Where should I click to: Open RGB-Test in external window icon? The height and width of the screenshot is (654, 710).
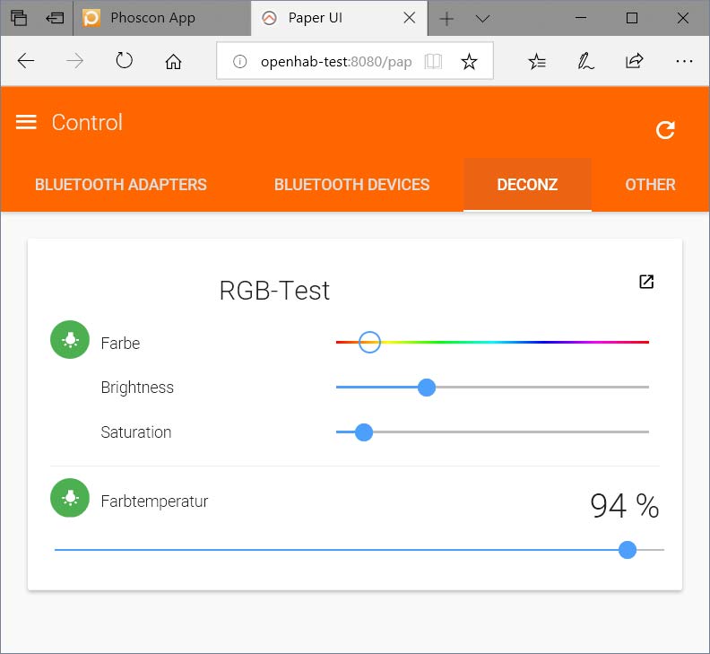(646, 282)
